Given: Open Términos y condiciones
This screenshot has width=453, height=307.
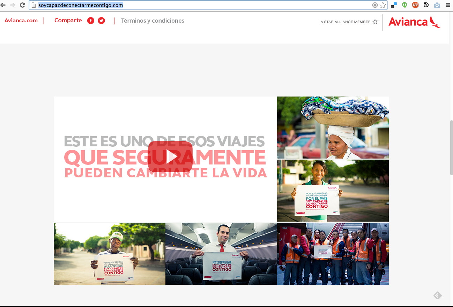Looking at the screenshot, I should 153,21.
